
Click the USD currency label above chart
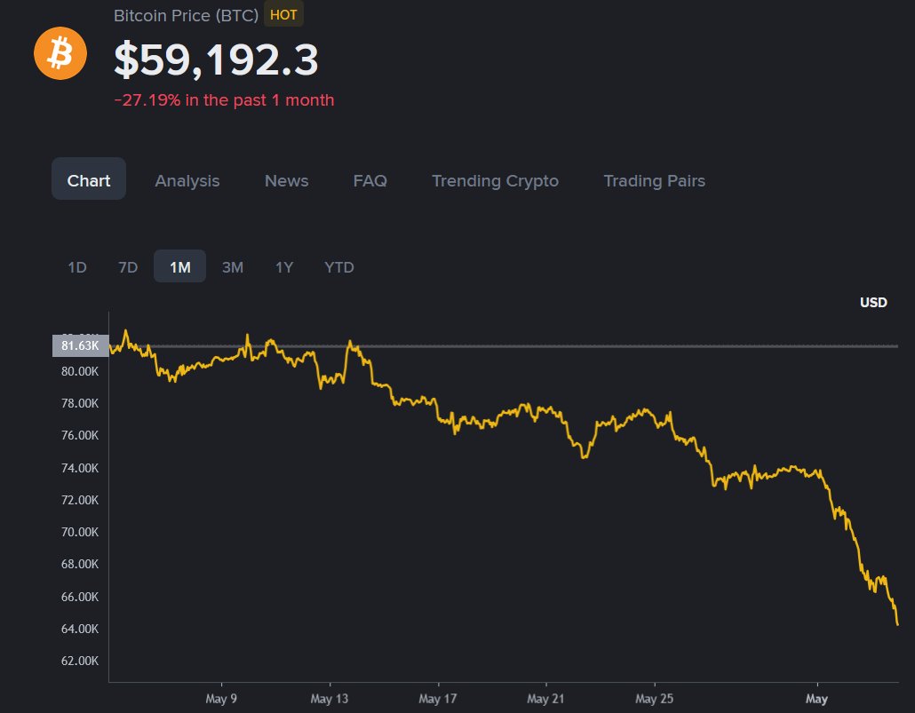(x=873, y=302)
